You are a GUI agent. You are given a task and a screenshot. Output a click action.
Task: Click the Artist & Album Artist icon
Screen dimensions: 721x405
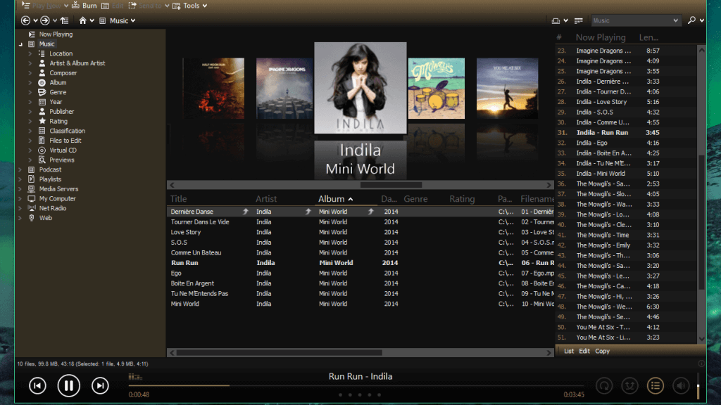[42, 63]
